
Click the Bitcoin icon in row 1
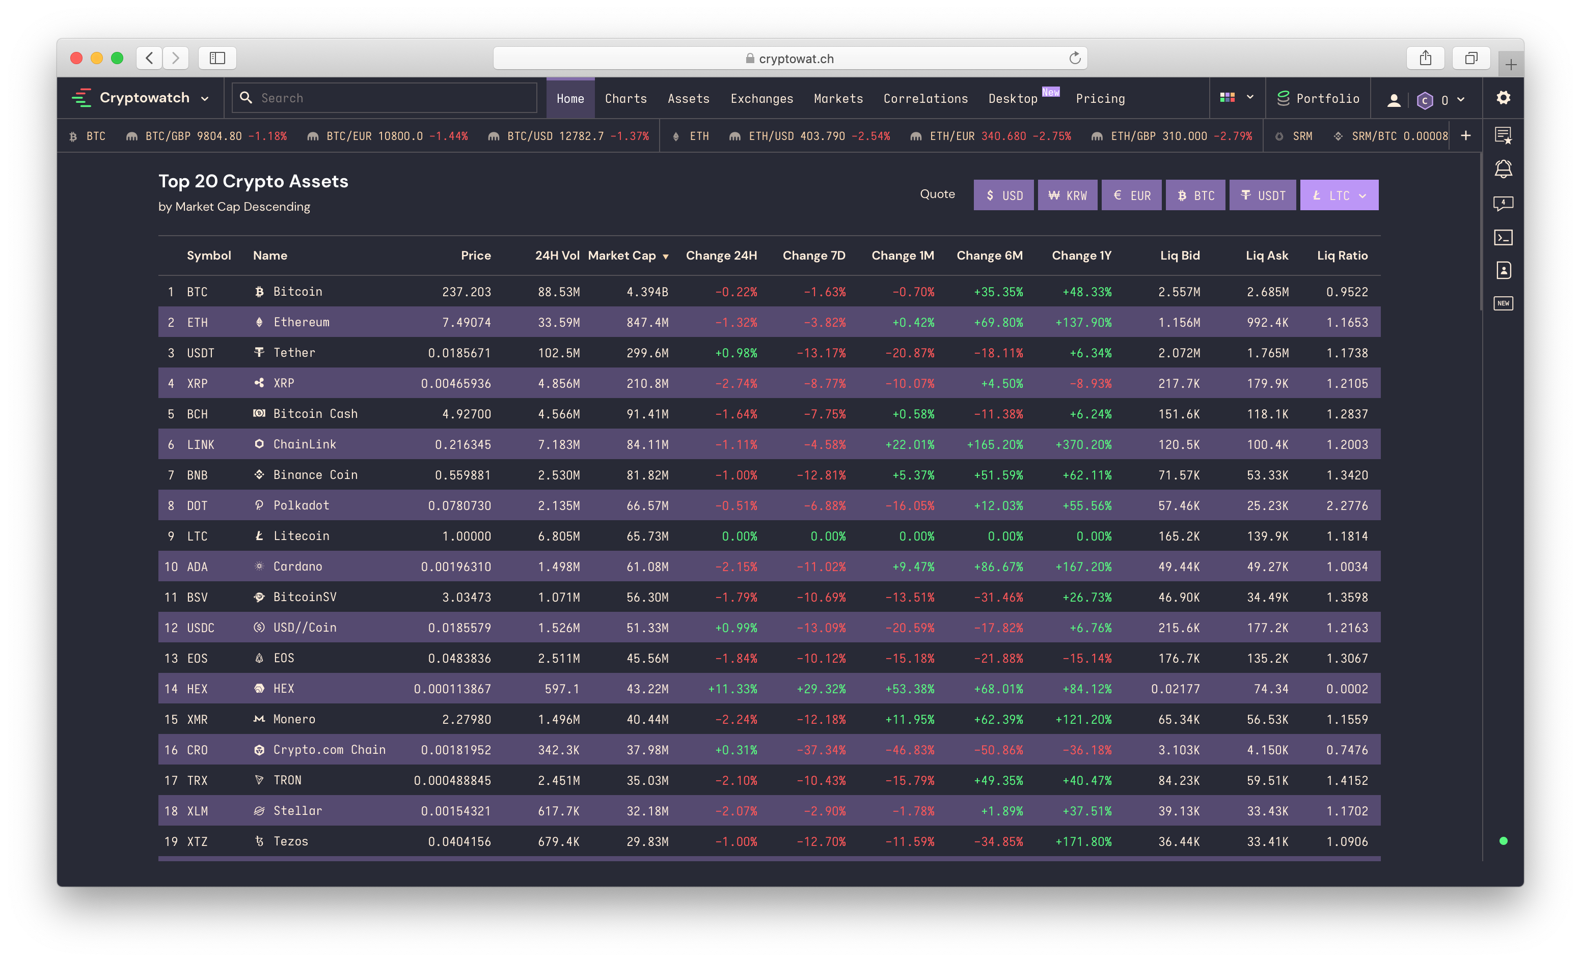point(259,292)
